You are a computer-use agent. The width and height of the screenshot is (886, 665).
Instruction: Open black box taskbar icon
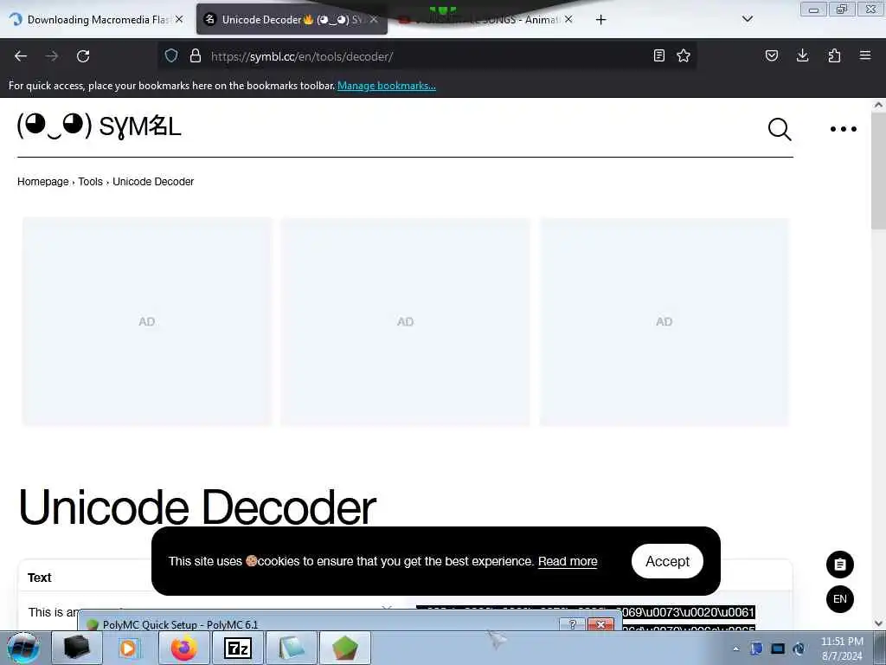click(77, 648)
